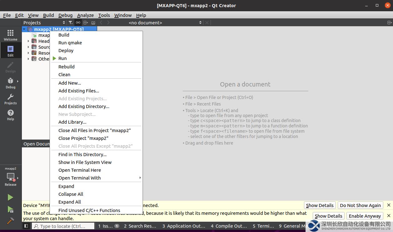Choose Rebuild in the context menu
The image size is (393, 232).
coord(96,67)
